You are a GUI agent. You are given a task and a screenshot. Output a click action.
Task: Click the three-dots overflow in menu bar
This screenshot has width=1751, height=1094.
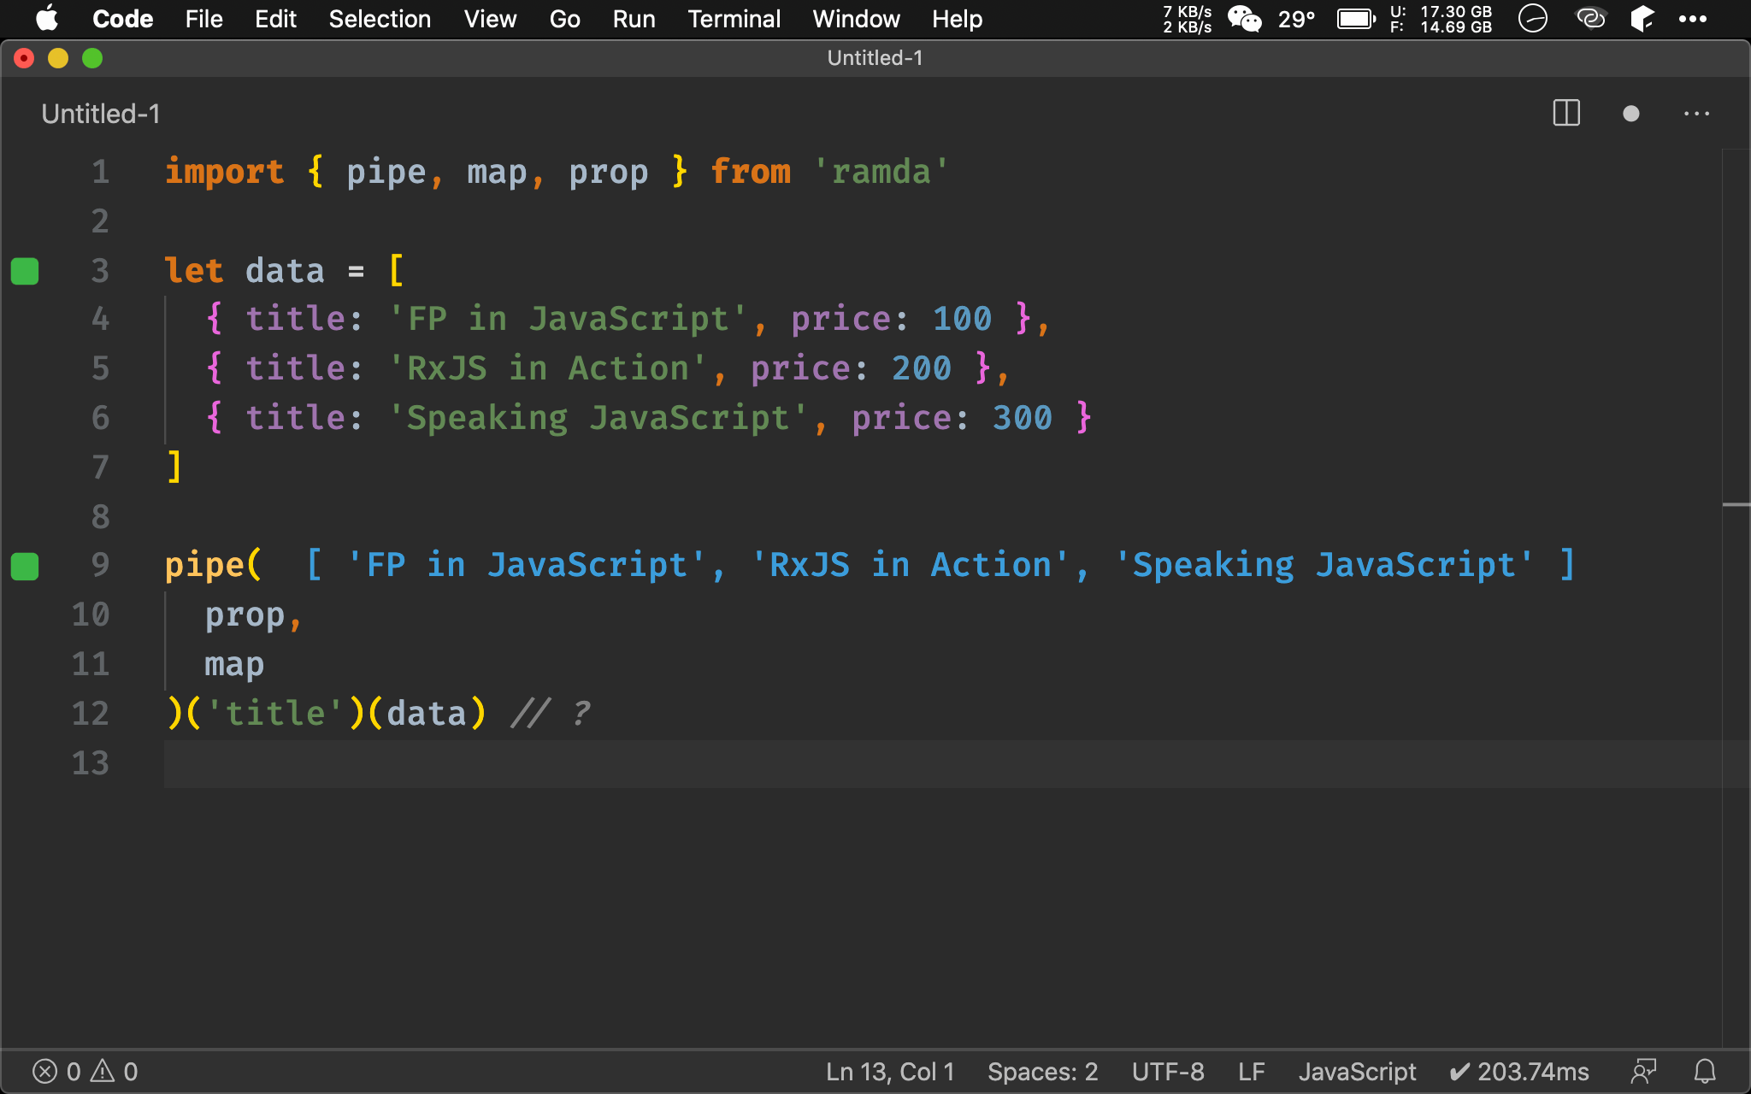tap(1692, 19)
